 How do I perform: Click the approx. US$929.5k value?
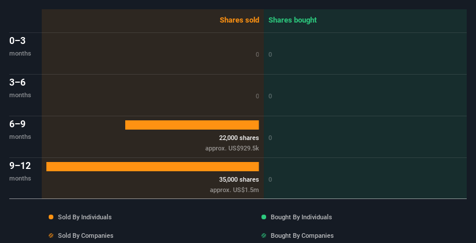(232, 149)
